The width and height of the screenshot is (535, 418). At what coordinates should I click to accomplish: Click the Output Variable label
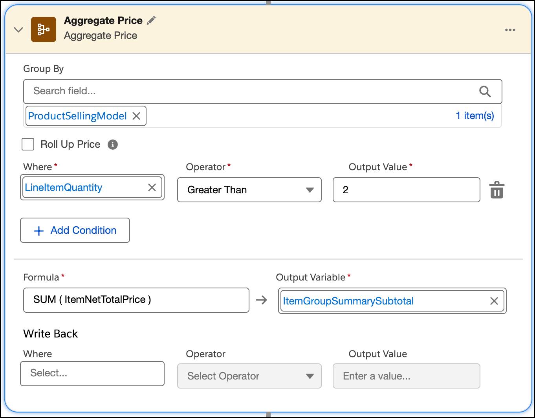[x=311, y=277]
